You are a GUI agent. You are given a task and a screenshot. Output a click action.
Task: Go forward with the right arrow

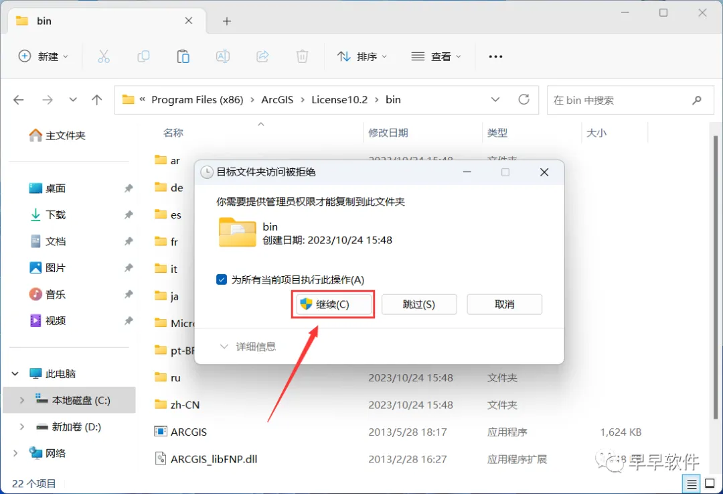click(x=47, y=100)
